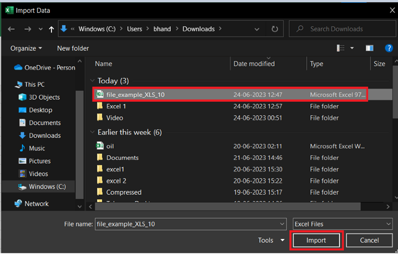Screen dimensions: 398x254
Task: Open the Excel Files type dropdown
Action: [342, 224]
